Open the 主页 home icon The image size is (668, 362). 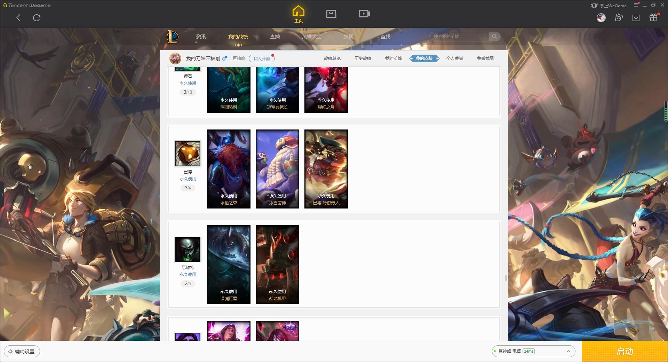pos(298,14)
